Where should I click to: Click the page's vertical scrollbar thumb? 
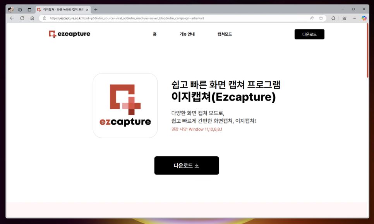click(367, 51)
